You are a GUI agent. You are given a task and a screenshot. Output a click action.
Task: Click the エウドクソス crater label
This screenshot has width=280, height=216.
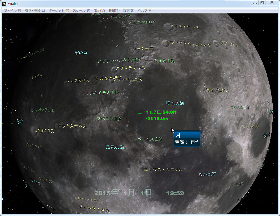point(179,43)
